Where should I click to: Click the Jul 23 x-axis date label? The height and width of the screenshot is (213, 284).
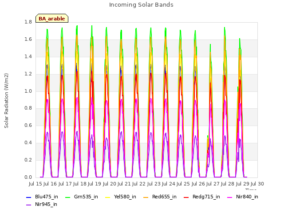[154, 184]
